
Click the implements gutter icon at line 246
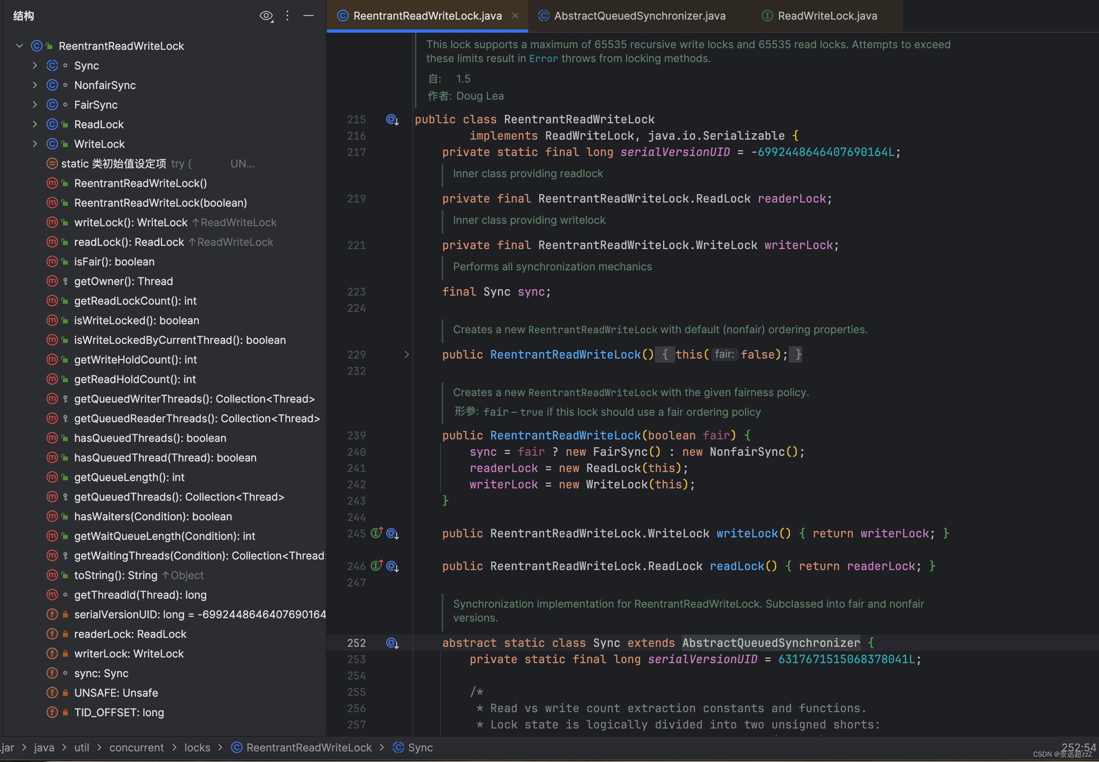pos(377,566)
